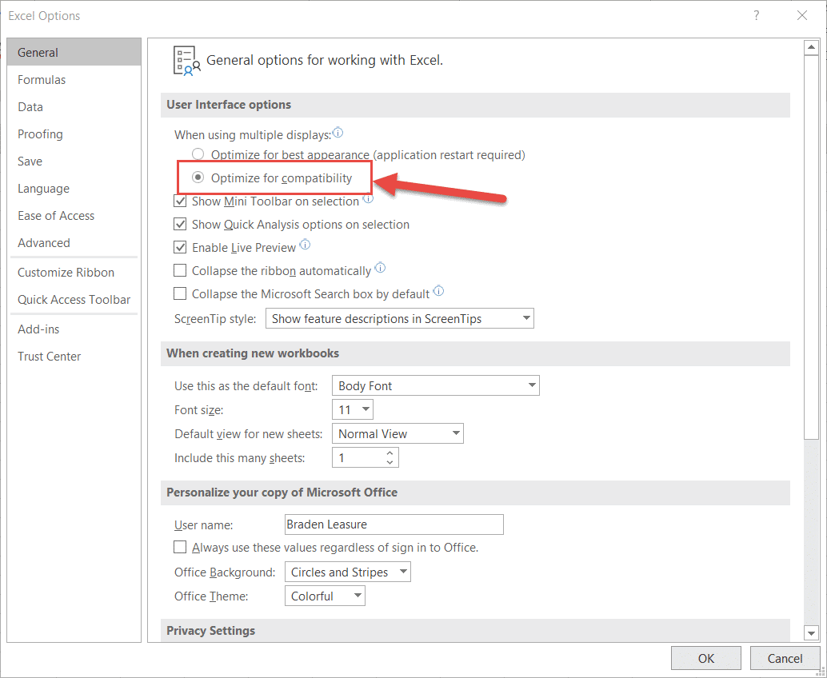Open Customize Ribbon settings
Viewport: 827px width, 678px height.
point(74,273)
